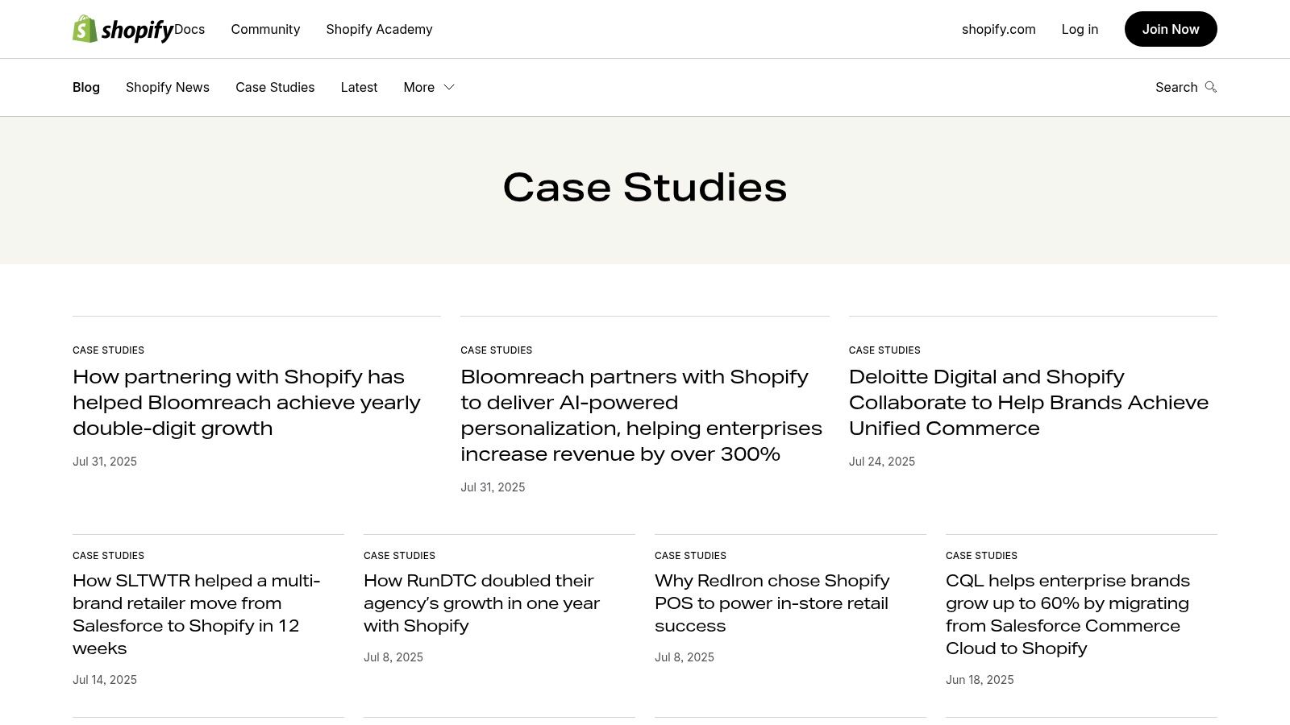Open the Docs menu item
The image size is (1290, 725).
click(x=189, y=29)
